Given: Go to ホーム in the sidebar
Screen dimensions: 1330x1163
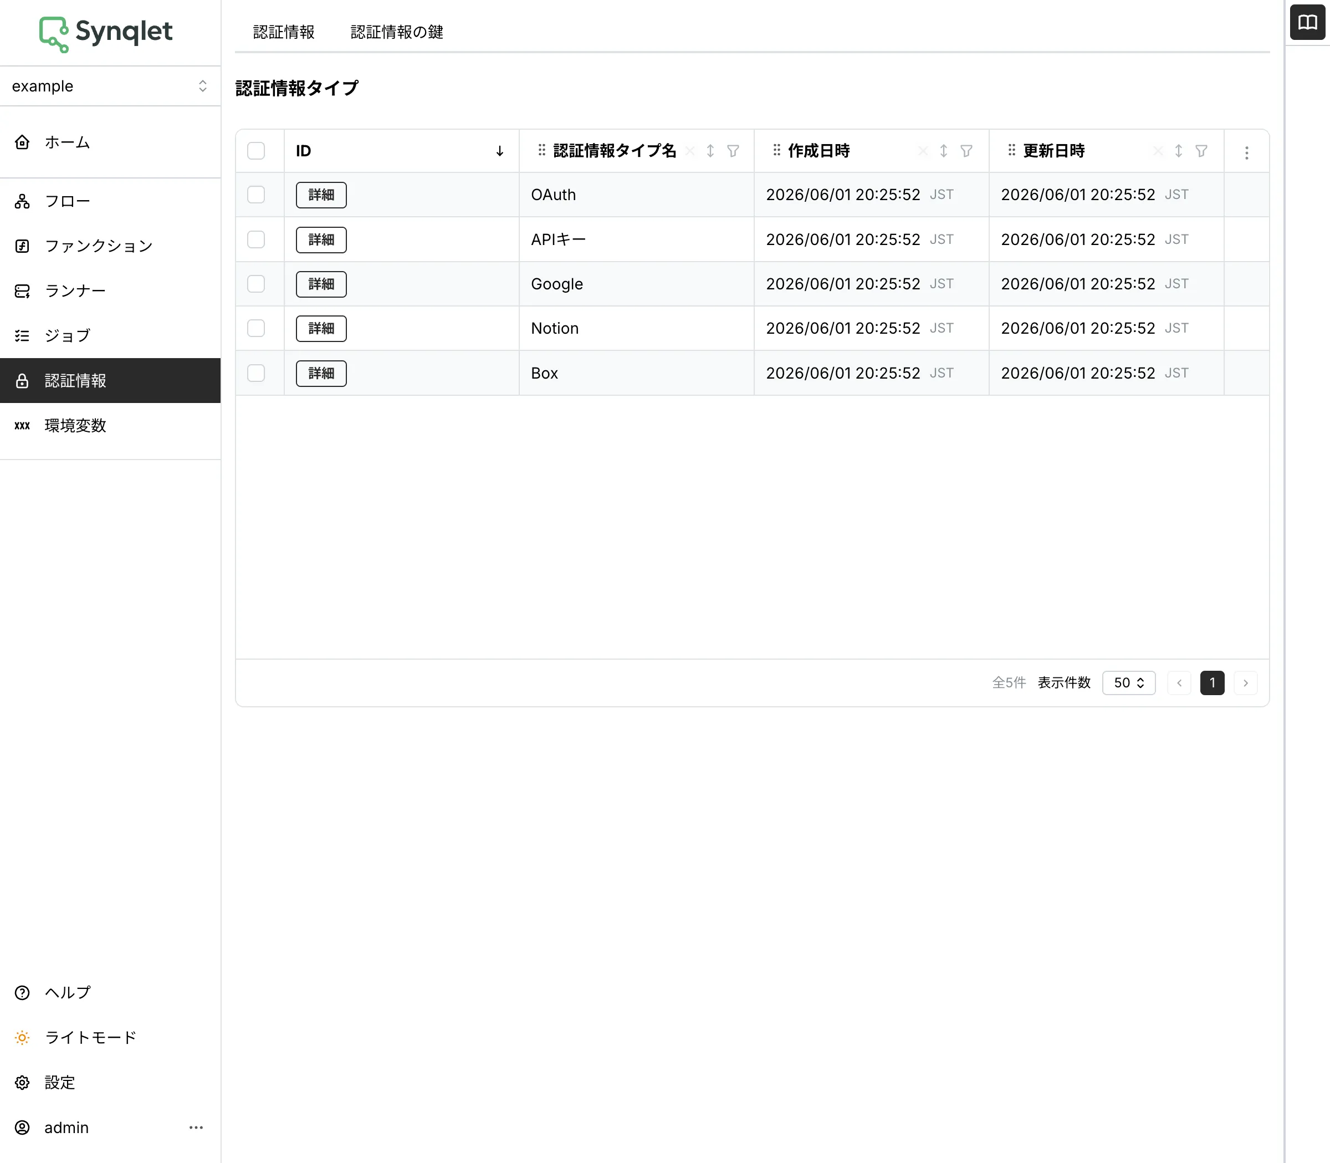Looking at the screenshot, I should 110,142.
